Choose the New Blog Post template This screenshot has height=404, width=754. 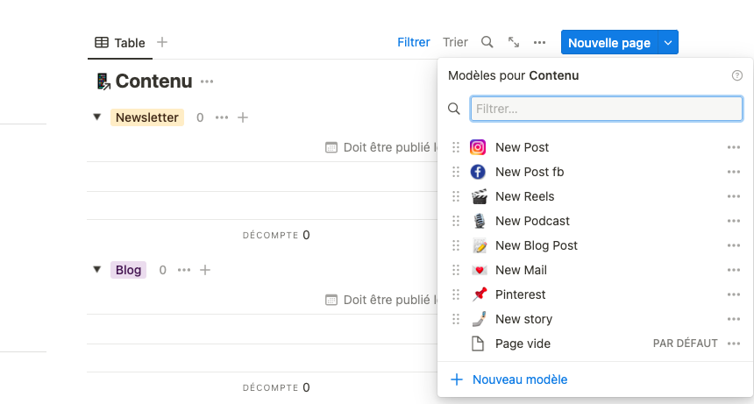pyautogui.click(x=536, y=245)
